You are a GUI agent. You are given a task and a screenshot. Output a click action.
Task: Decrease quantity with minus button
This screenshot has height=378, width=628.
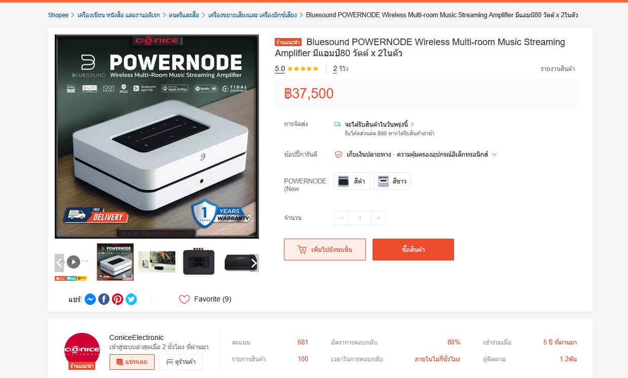pos(341,218)
